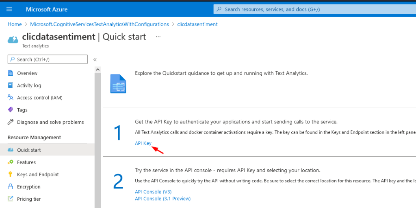Focus the global resources search box
Viewport: 416px width, 208px height.
click(315, 9)
